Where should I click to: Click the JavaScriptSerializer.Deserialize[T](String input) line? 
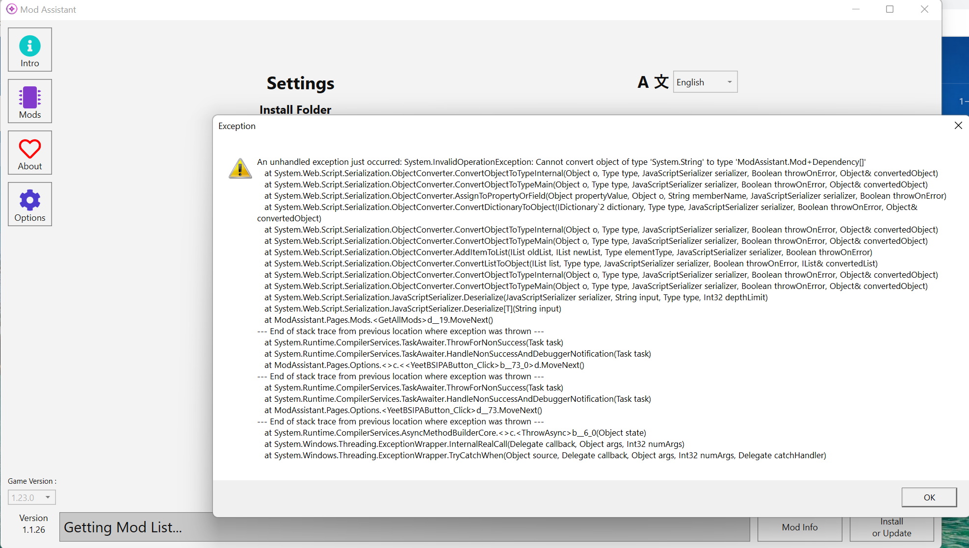(413, 309)
